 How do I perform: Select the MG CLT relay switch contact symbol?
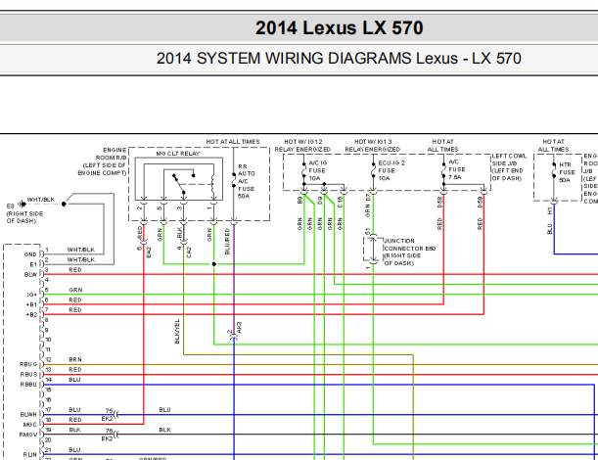coord(183,183)
